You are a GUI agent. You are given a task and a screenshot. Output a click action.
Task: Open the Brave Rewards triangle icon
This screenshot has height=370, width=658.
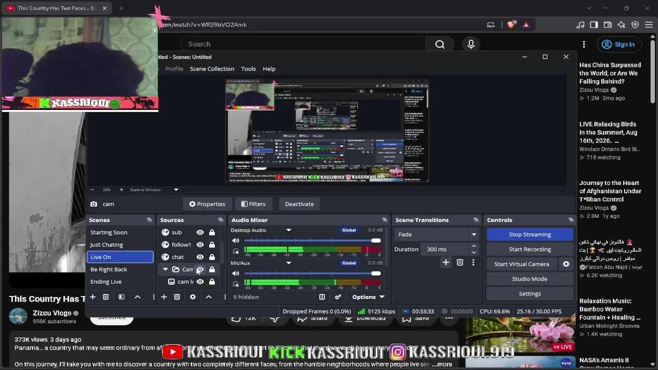(526, 25)
